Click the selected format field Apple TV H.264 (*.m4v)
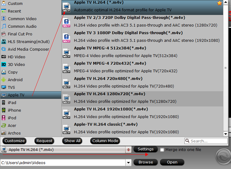This screenshot has width=231, height=169. point(63,150)
